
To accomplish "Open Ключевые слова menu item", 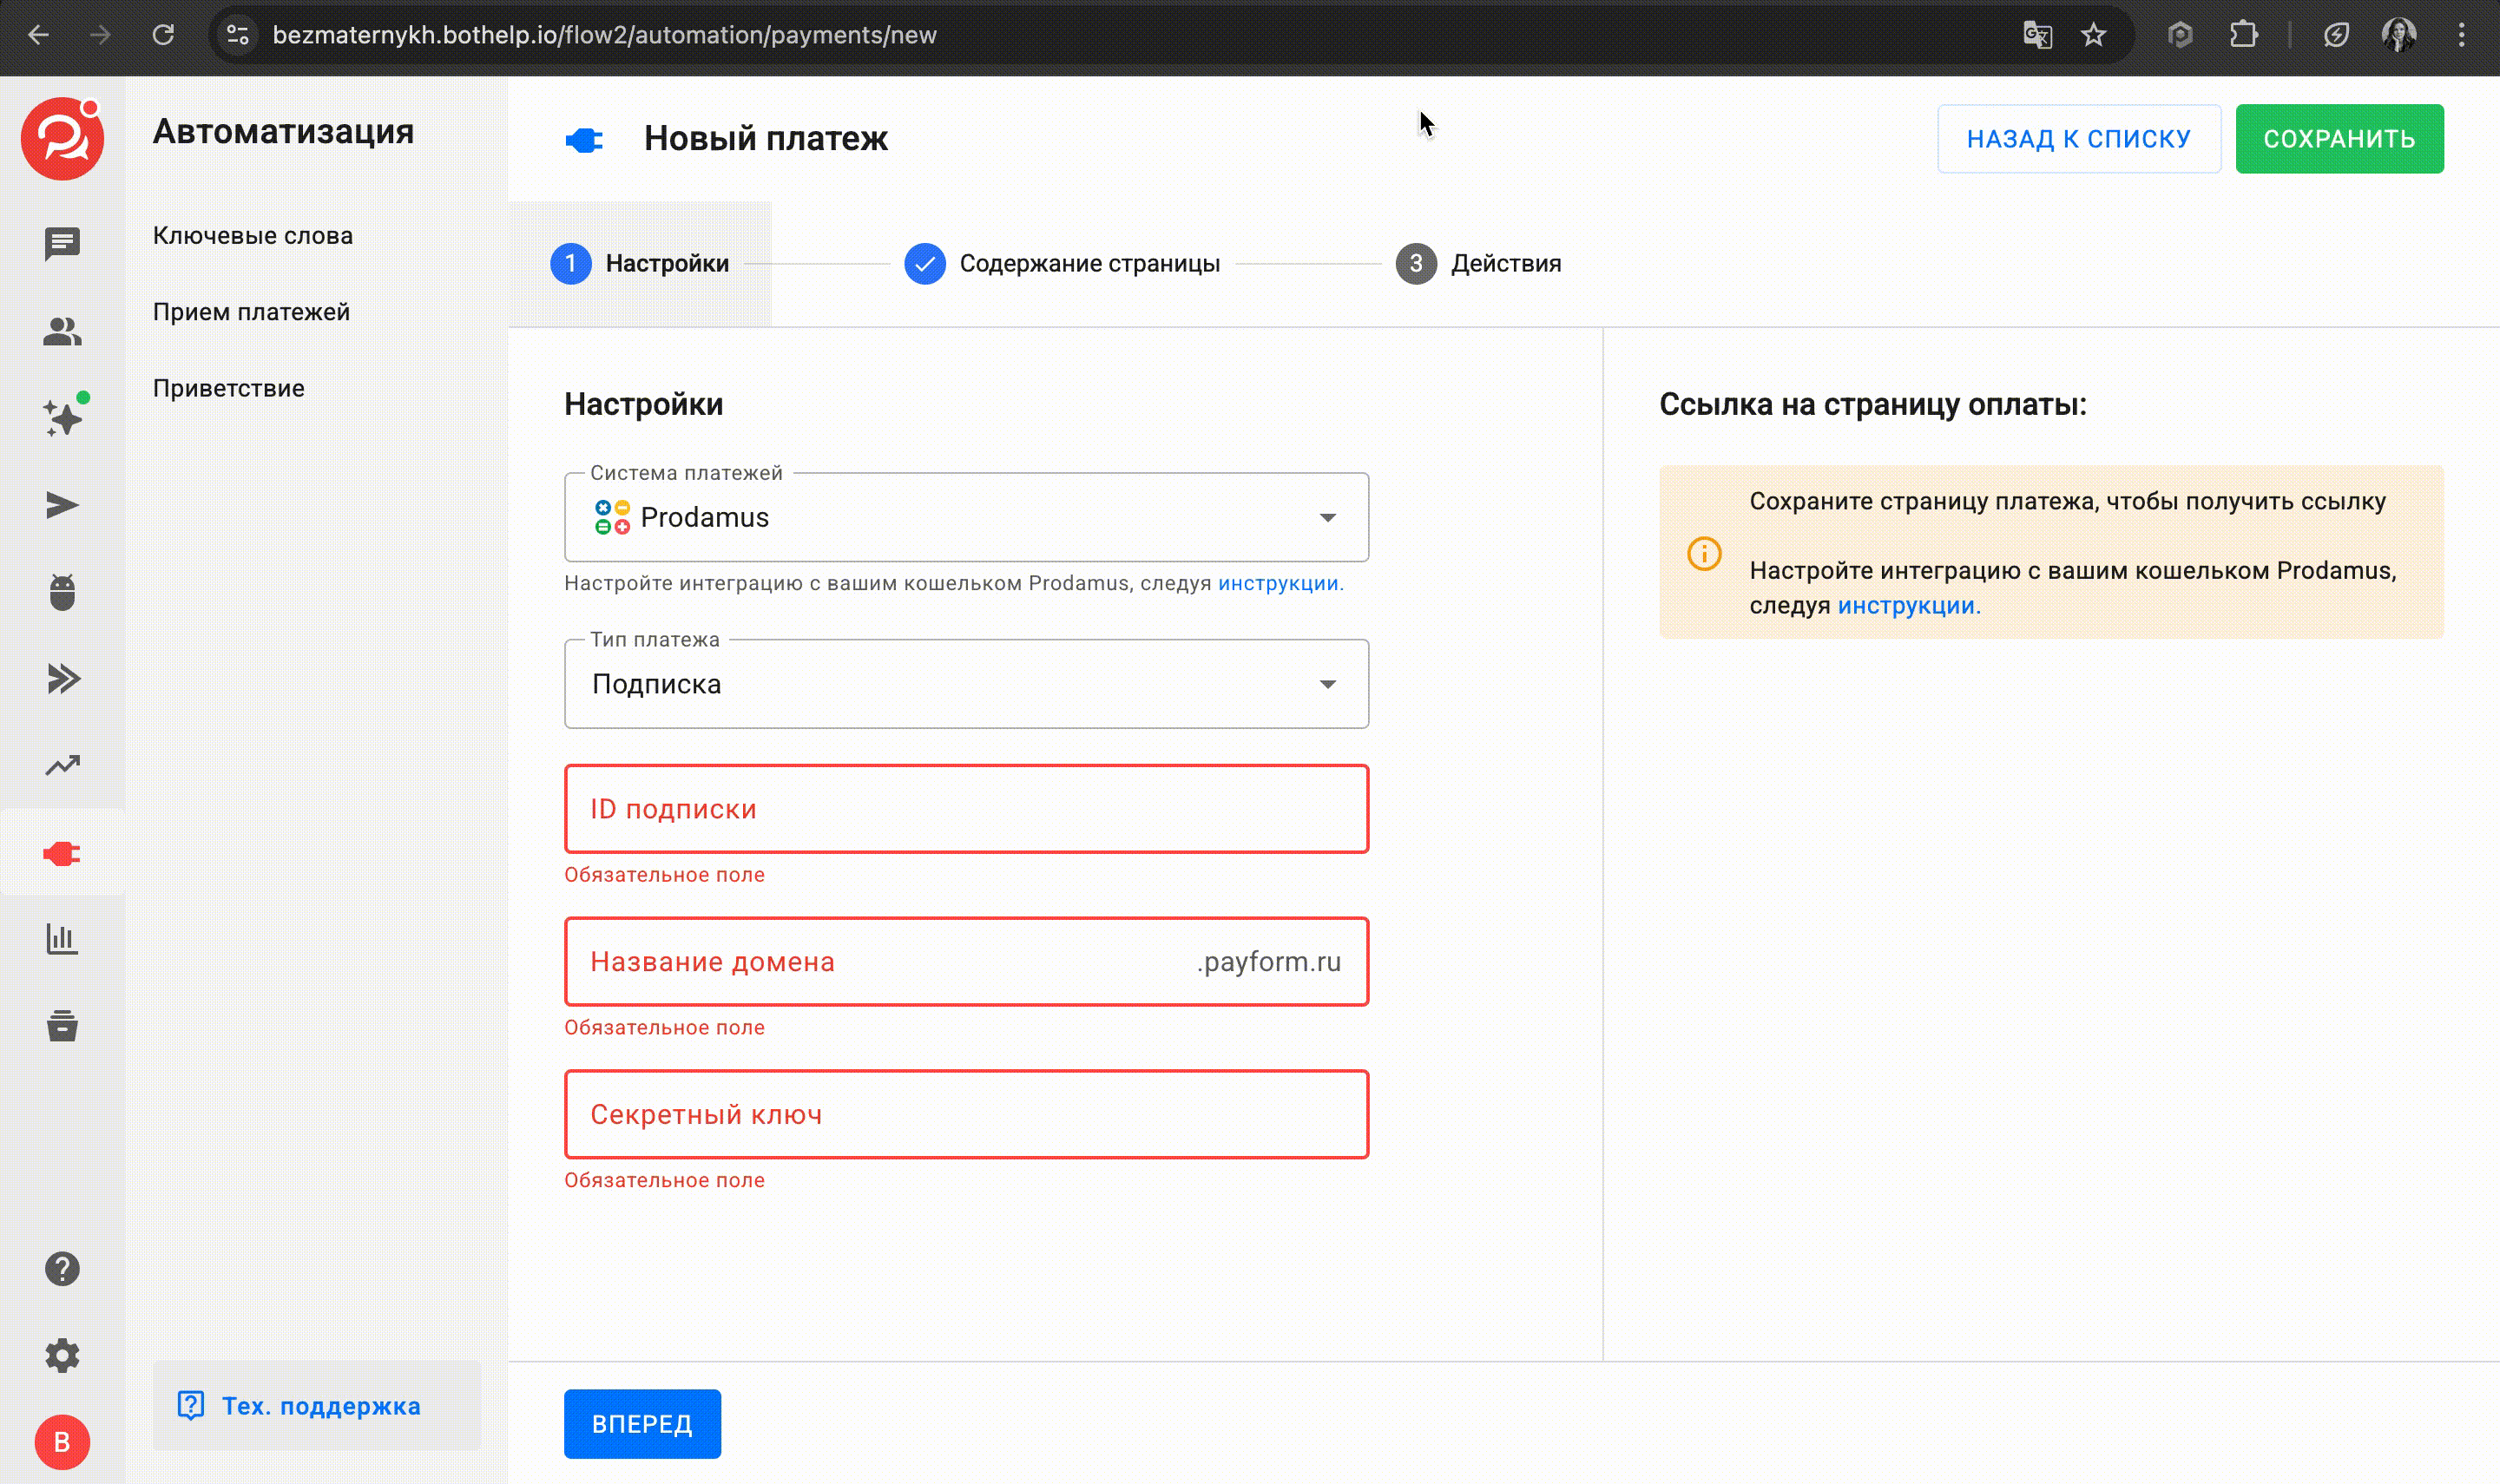I will (x=253, y=236).
